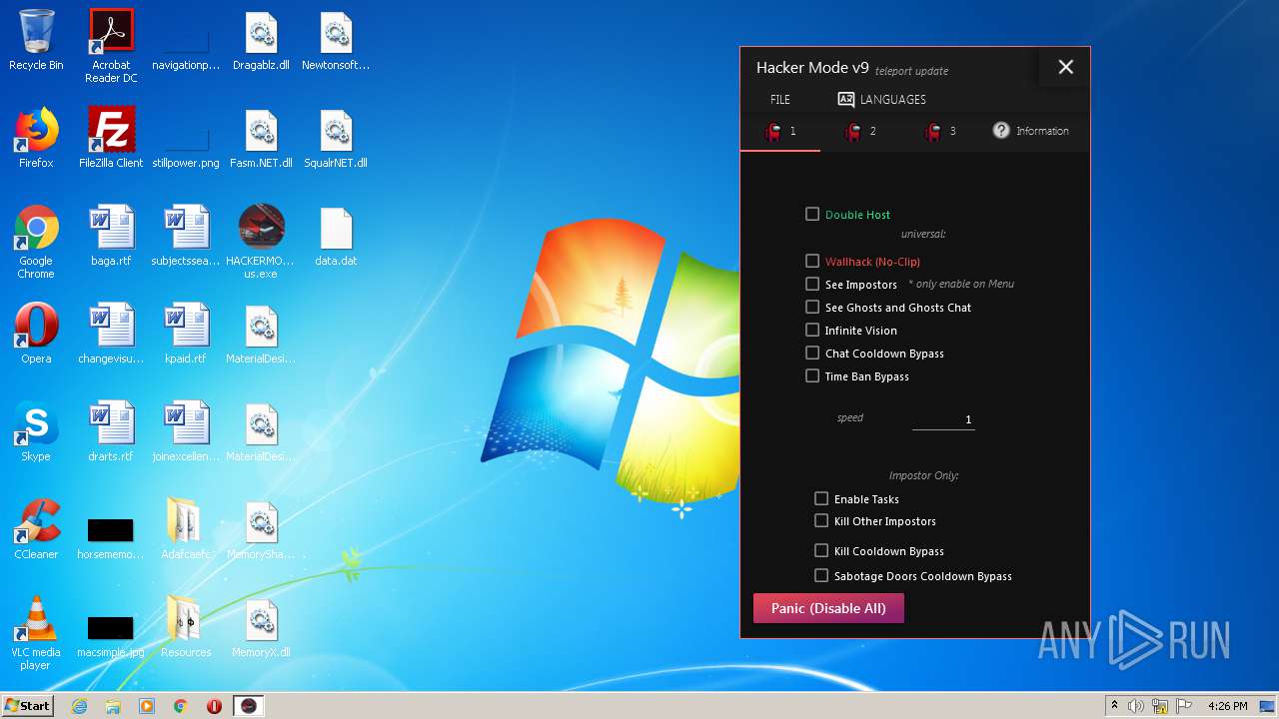1279x719 pixels.
Task: Open Internet Explorer from taskbar
Action: [80, 706]
